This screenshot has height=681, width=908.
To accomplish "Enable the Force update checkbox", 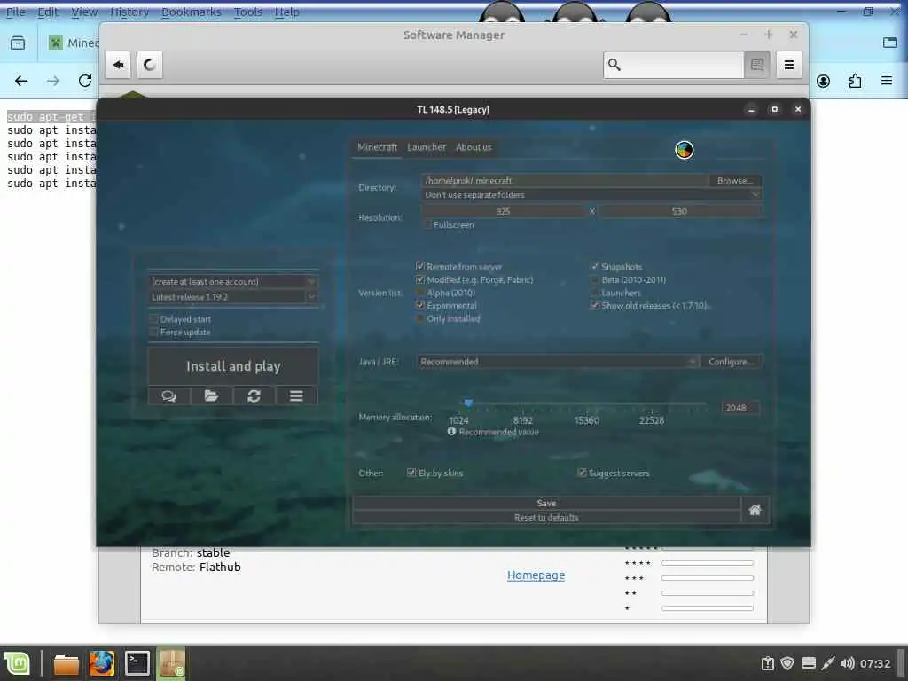I will coord(153,332).
